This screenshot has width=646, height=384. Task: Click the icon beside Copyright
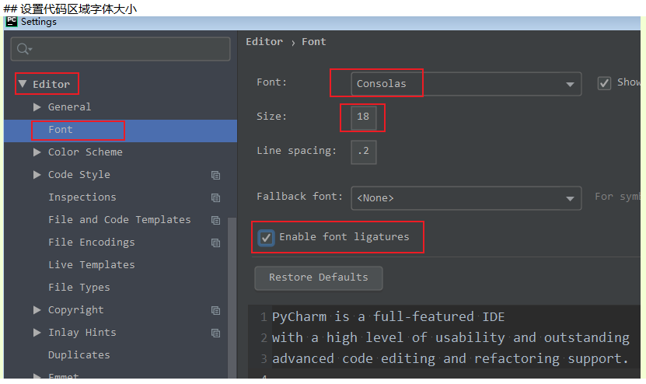pyautogui.click(x=215, y=310)
